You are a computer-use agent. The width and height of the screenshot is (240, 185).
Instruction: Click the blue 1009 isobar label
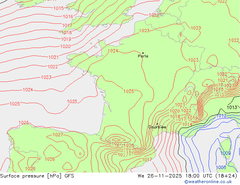[x=226, y=153]
